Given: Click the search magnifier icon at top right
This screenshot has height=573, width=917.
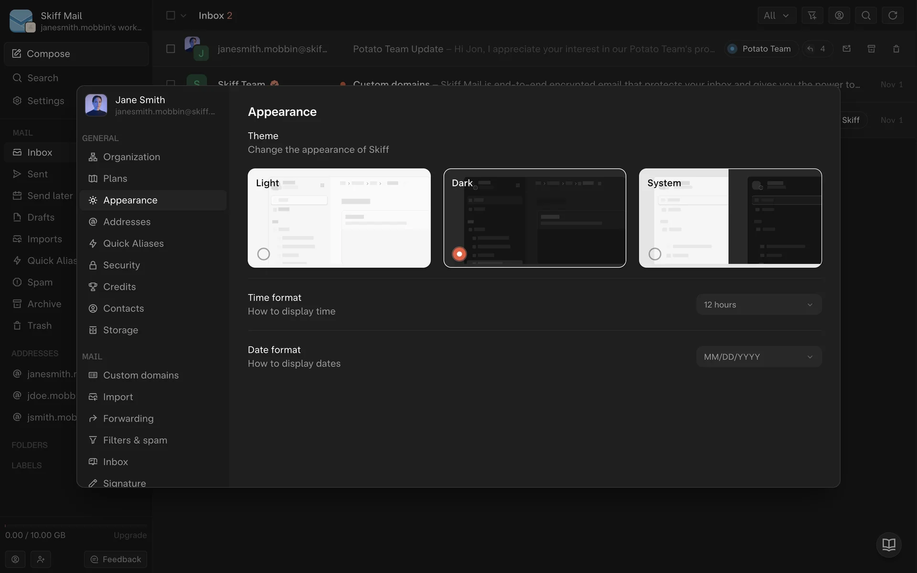Looking at the screenshot, I should 865,15.
